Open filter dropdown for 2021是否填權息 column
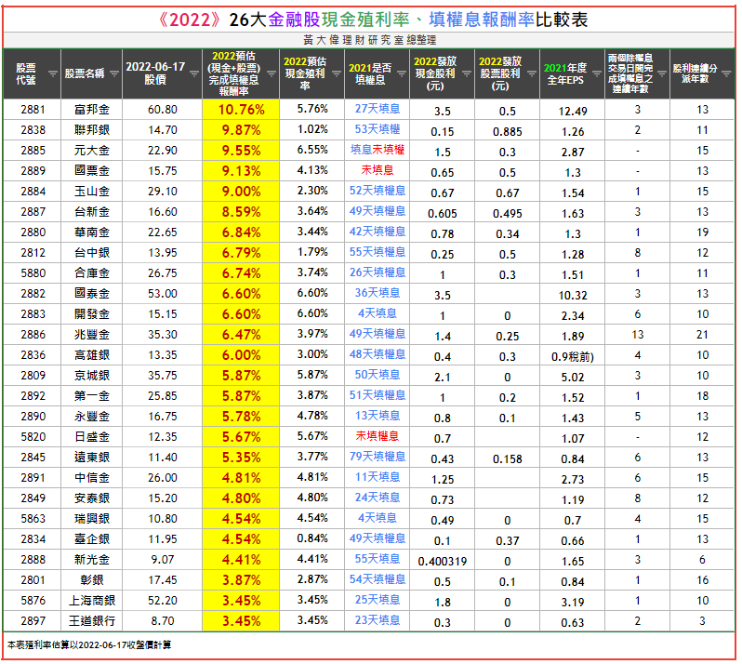742x664 pixels. (402, 73)
